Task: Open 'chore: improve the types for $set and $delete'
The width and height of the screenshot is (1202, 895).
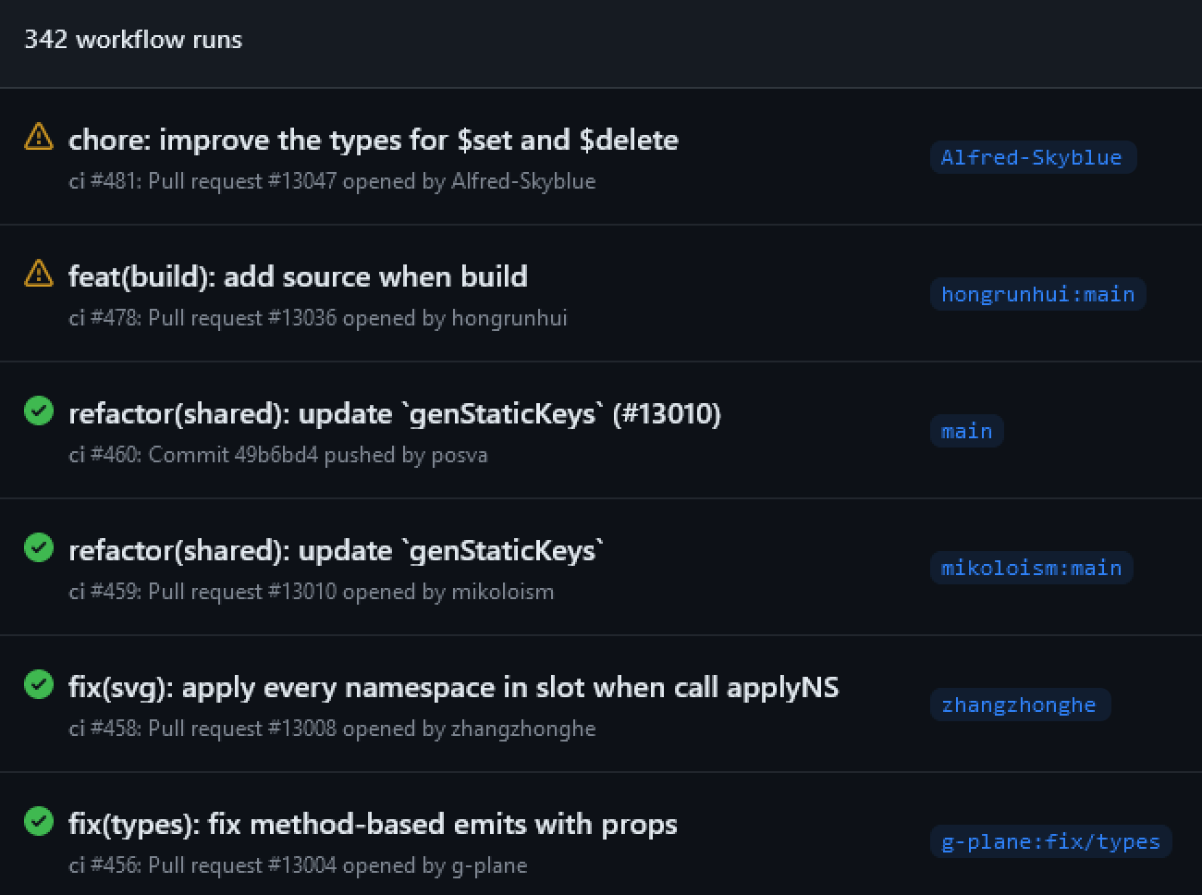Action: coord(373,140)
